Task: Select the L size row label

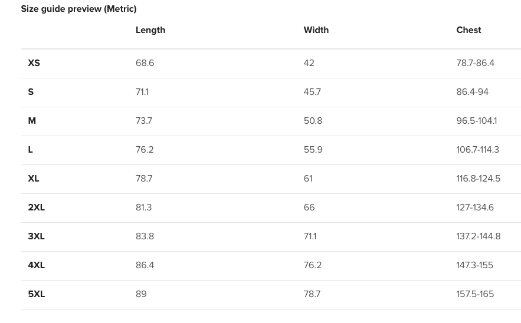Action: (31, 150)
